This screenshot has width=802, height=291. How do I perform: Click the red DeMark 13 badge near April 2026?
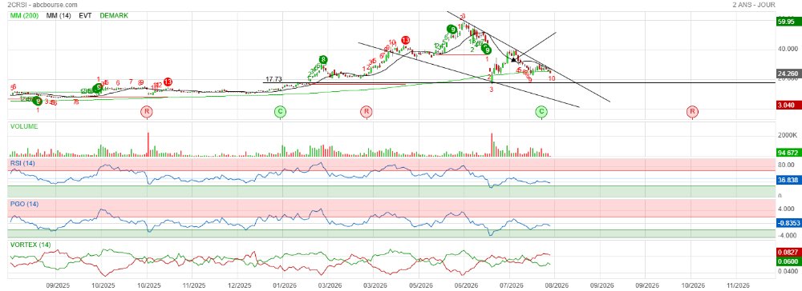pyautogui.click(x=405, y=40)
